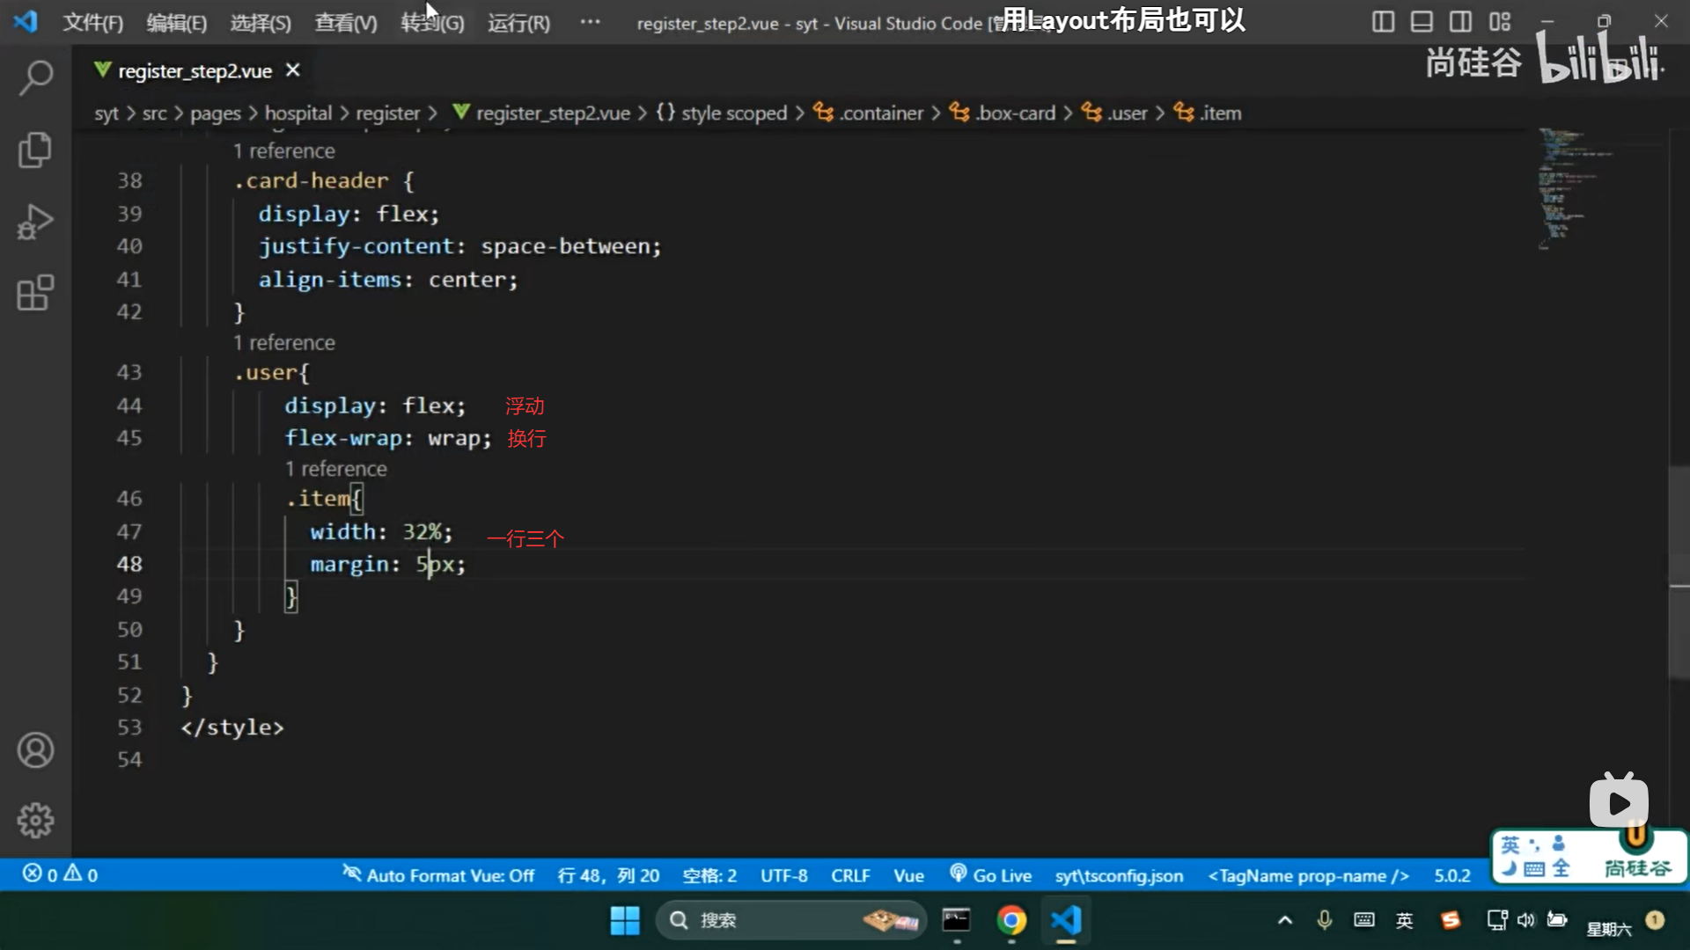Click the Go Live status button

pyautogui.click(x=991, y=875)
